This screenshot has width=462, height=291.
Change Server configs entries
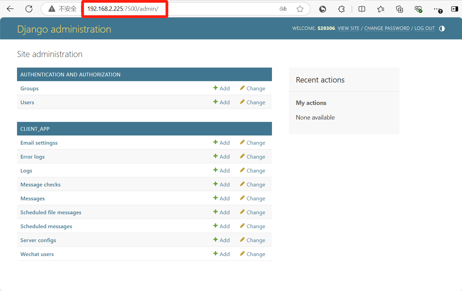tap(252, 240)
